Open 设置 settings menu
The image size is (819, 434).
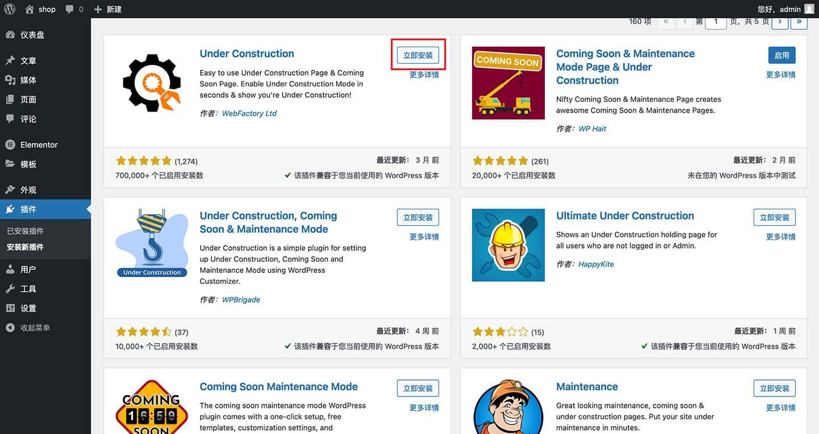(45, 308)
